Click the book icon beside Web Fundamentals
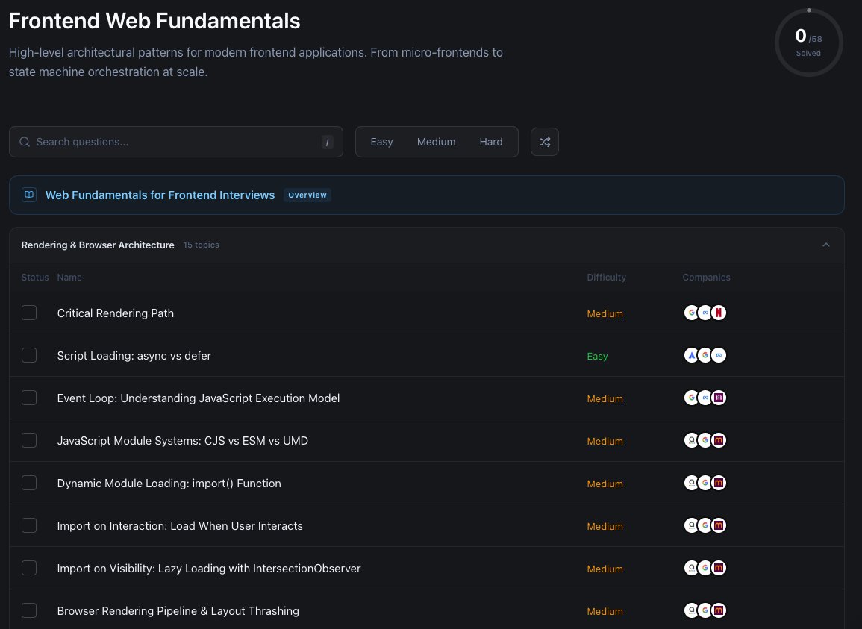This screenshot has height=629, width=862. 29,195
